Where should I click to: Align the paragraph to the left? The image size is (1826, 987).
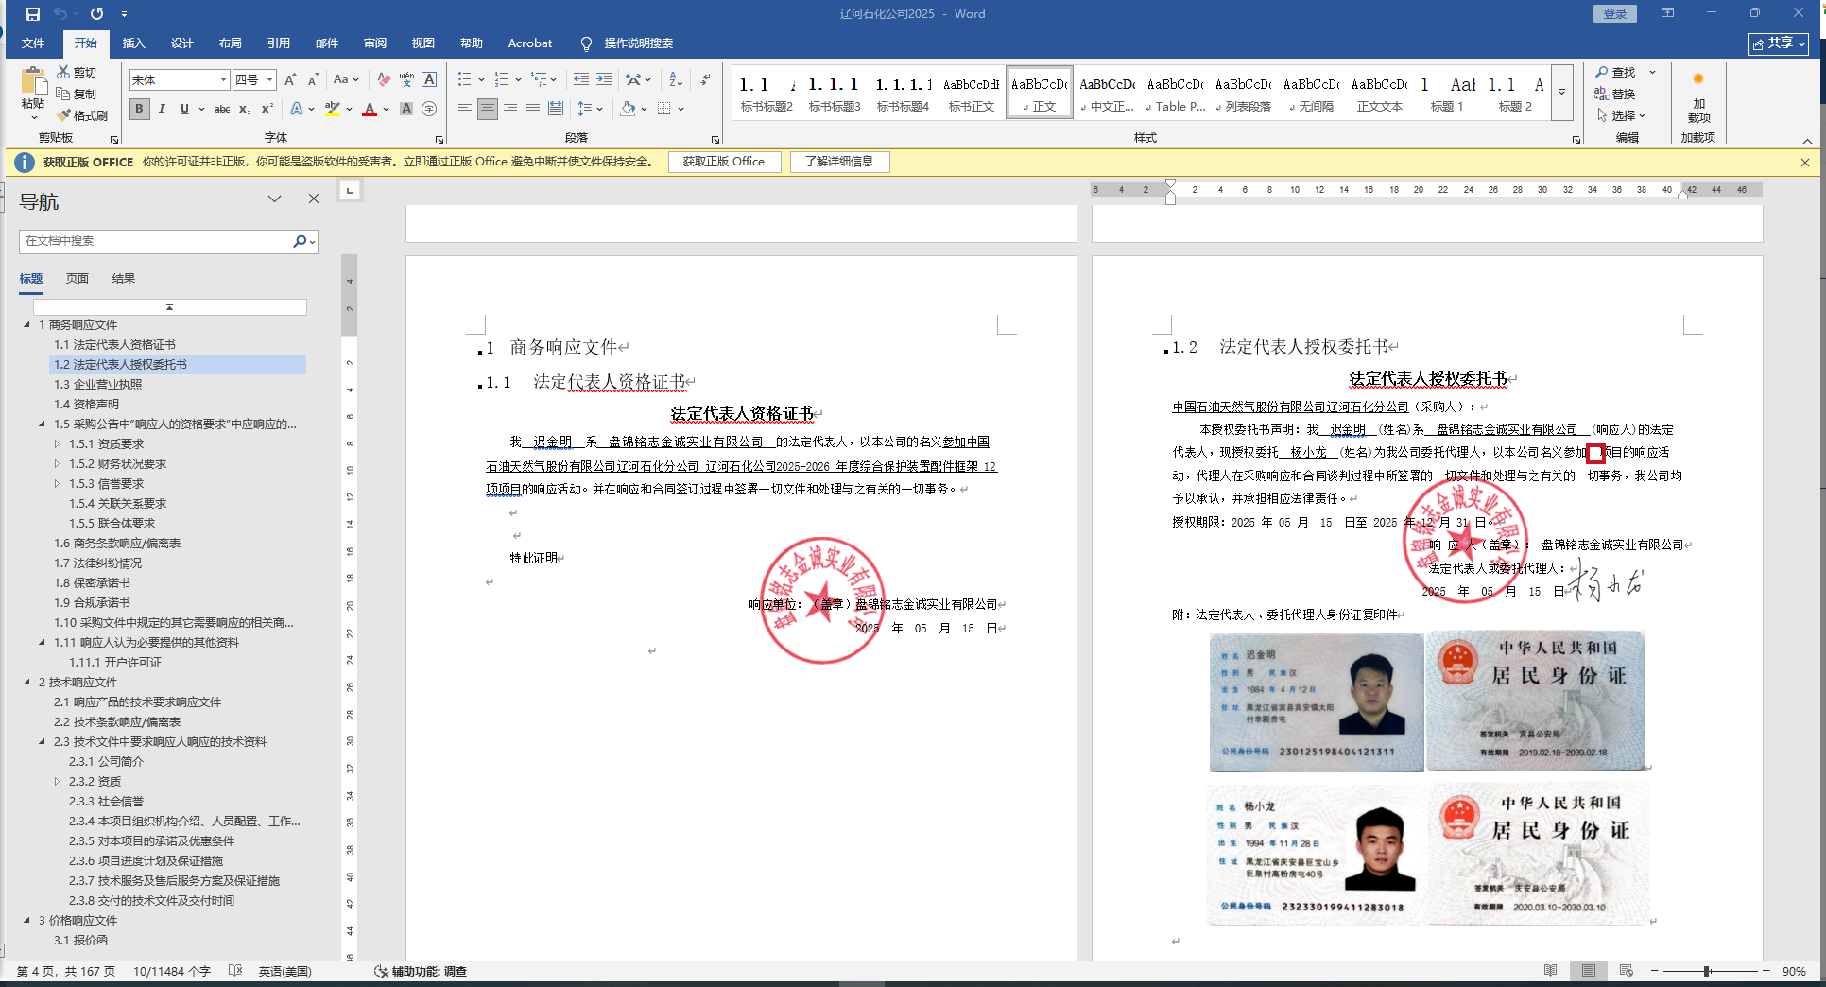click(464, 109)
